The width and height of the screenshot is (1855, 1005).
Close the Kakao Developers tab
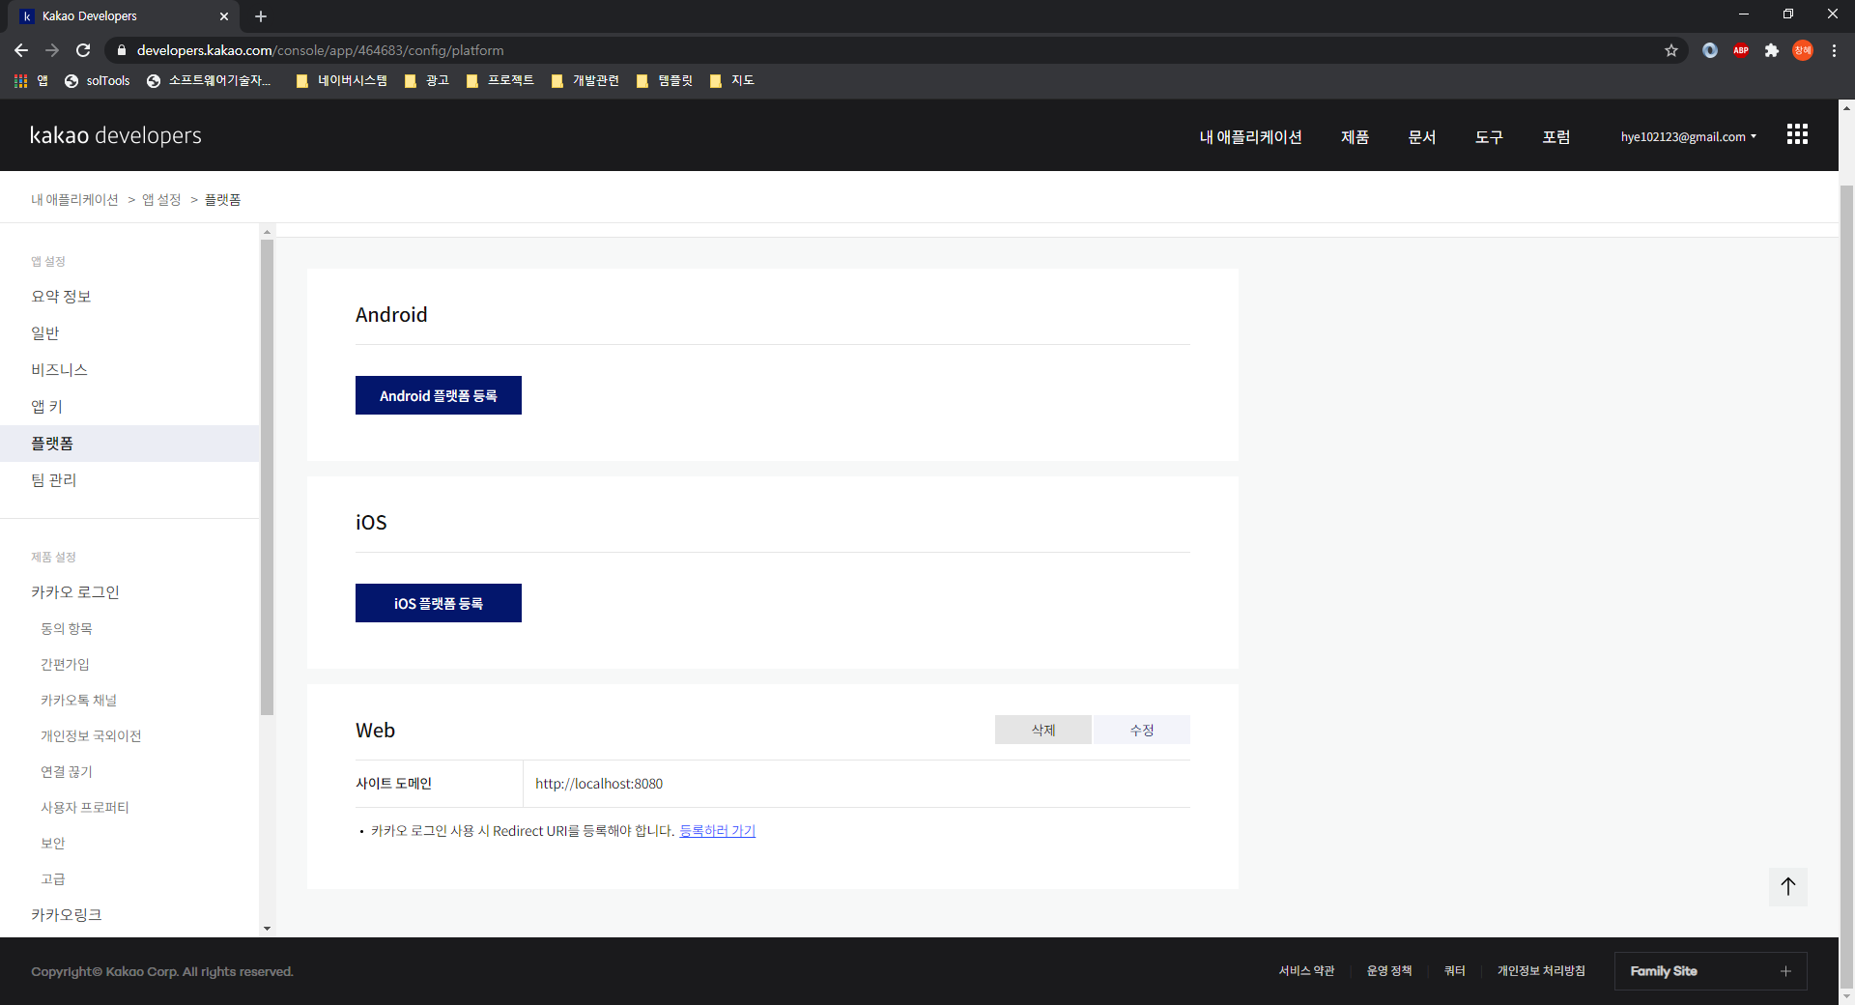(x=224, y=16)
